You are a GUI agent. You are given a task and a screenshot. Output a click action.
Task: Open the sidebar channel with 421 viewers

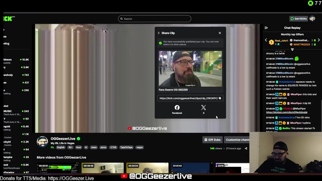click(x=16, y=82)
